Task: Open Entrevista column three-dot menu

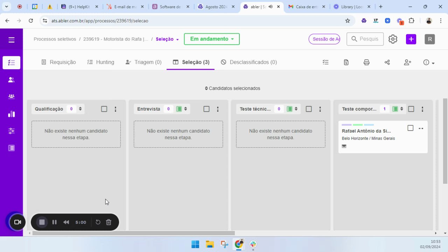Action: [x=218, y=109]
